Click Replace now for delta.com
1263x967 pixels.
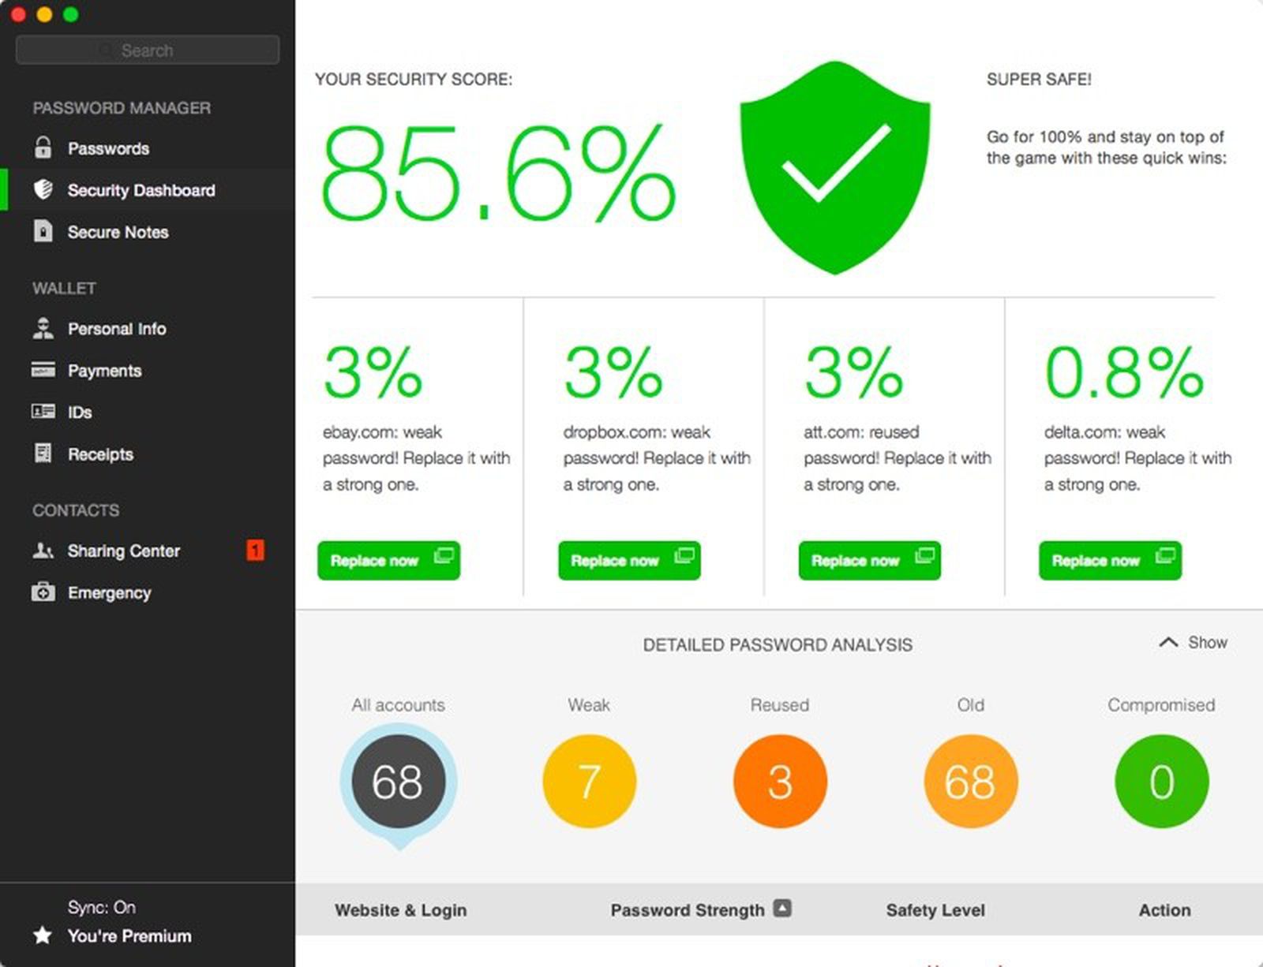pyautogui.click(x=1110, y=561)
